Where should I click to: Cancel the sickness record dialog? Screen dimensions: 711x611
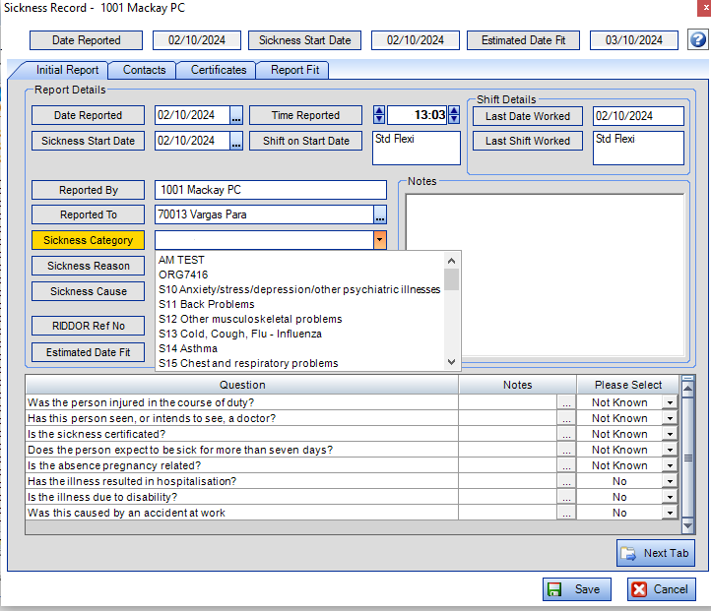pyautogui.click(x=661, y=589)
